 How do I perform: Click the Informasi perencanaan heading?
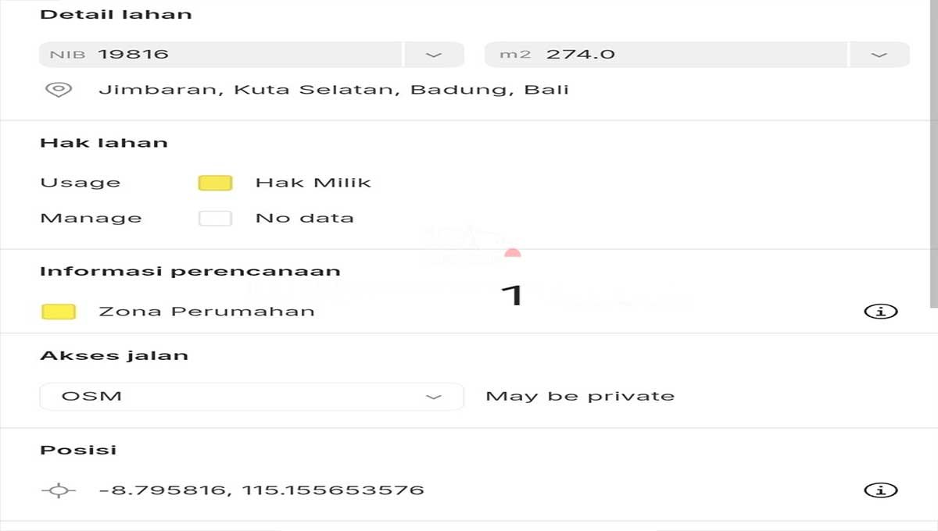190,272
